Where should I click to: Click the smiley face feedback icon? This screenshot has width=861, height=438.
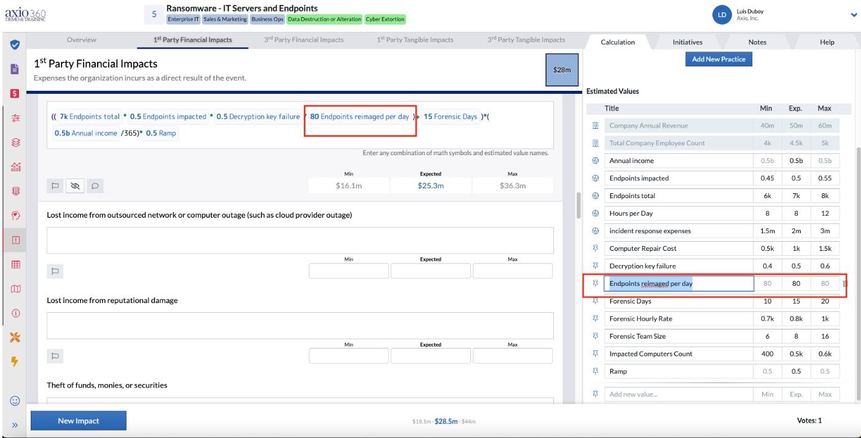click(x=15, y=401)
